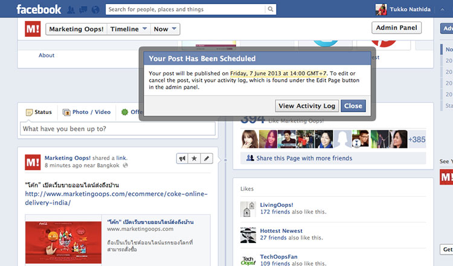The width and height of the screenshot is (453, 266).
Task: Open the notifications globe icon
Action: [x=95, y=10]
